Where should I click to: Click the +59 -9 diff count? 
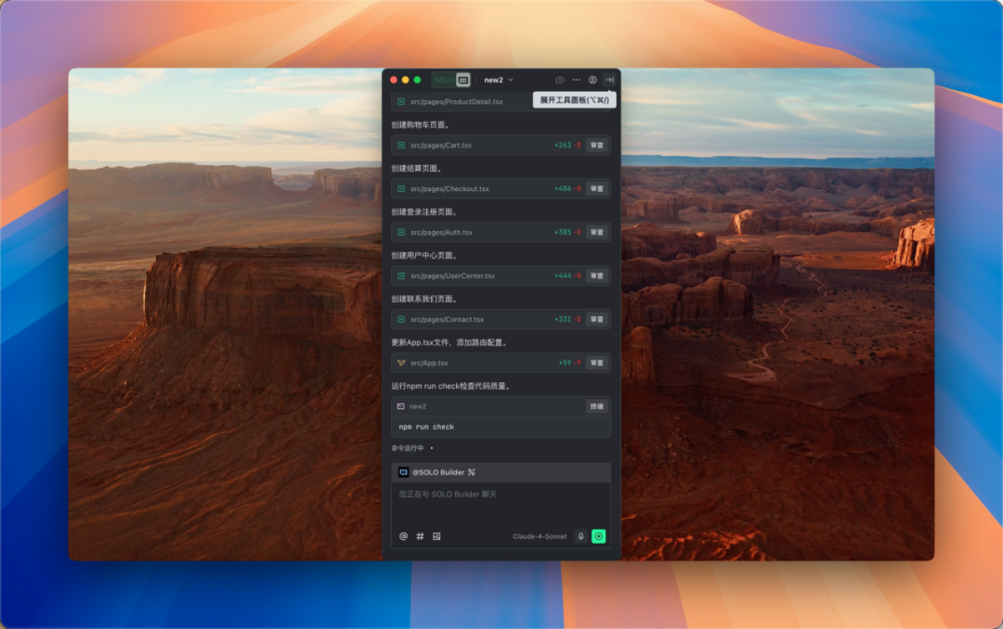coord(569,363)
